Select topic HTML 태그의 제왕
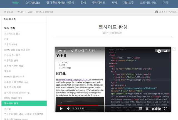This screenshot has width=178, height=120. coord(13,98)
